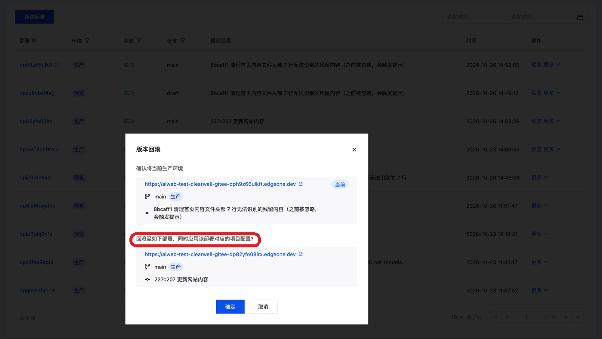Image resolution: width=602 pixels, height=339 pixels.
Task: Click the draft branch cell
Action: pos(173,93)
